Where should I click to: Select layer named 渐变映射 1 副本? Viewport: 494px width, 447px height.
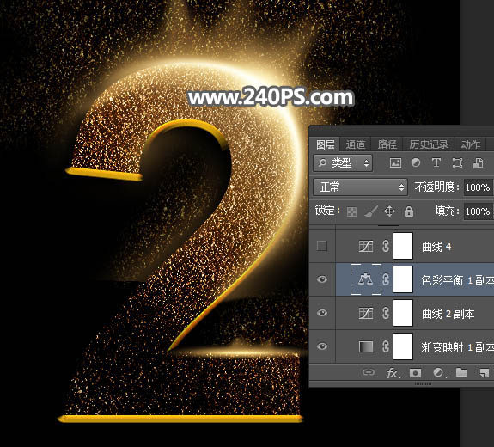click(x=457, y=347)
